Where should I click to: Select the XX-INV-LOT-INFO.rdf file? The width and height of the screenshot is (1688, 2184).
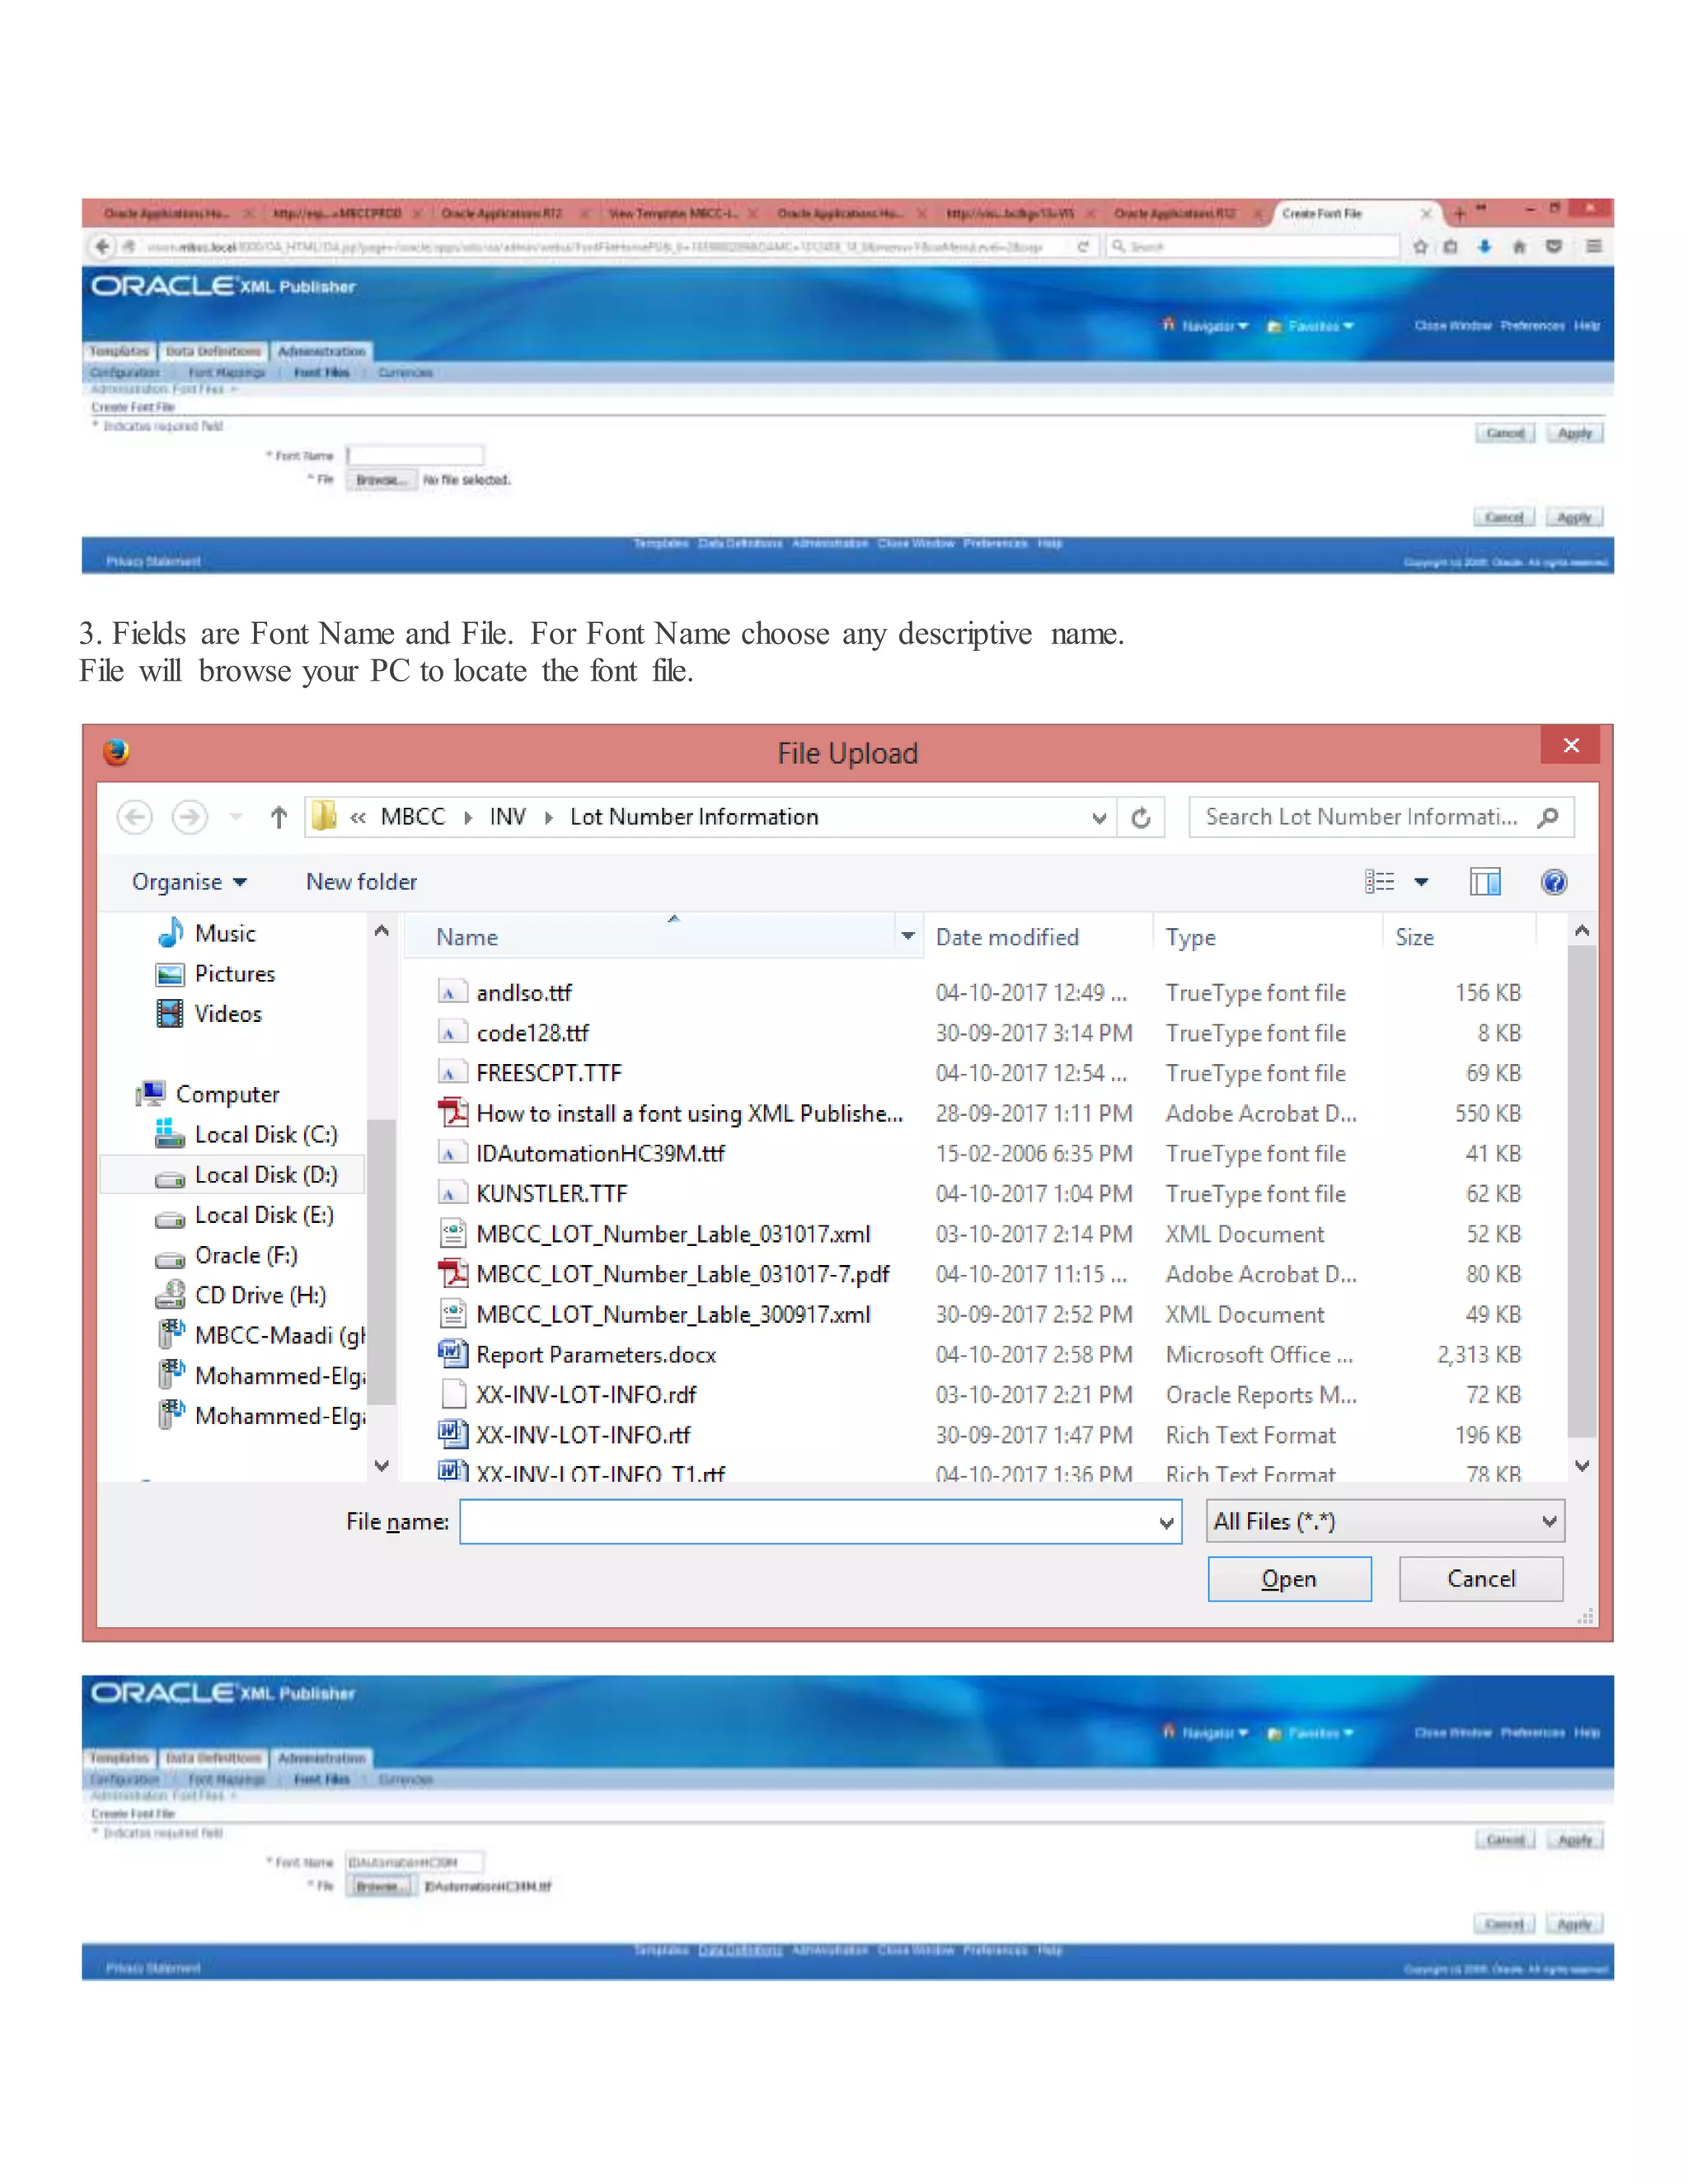point(586,1394)
